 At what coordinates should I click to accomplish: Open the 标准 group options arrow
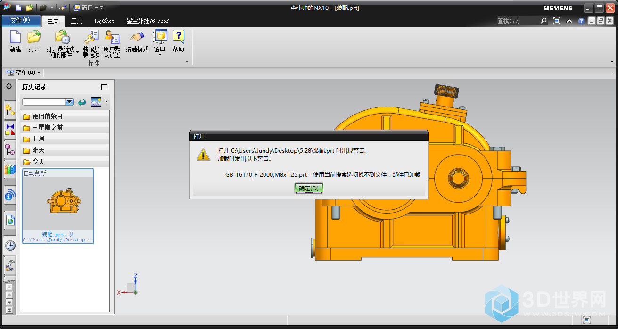click(187, 62)
